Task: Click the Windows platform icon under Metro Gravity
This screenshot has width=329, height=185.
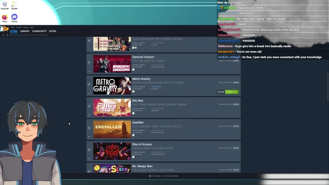Action: click(x=133, y=91)
